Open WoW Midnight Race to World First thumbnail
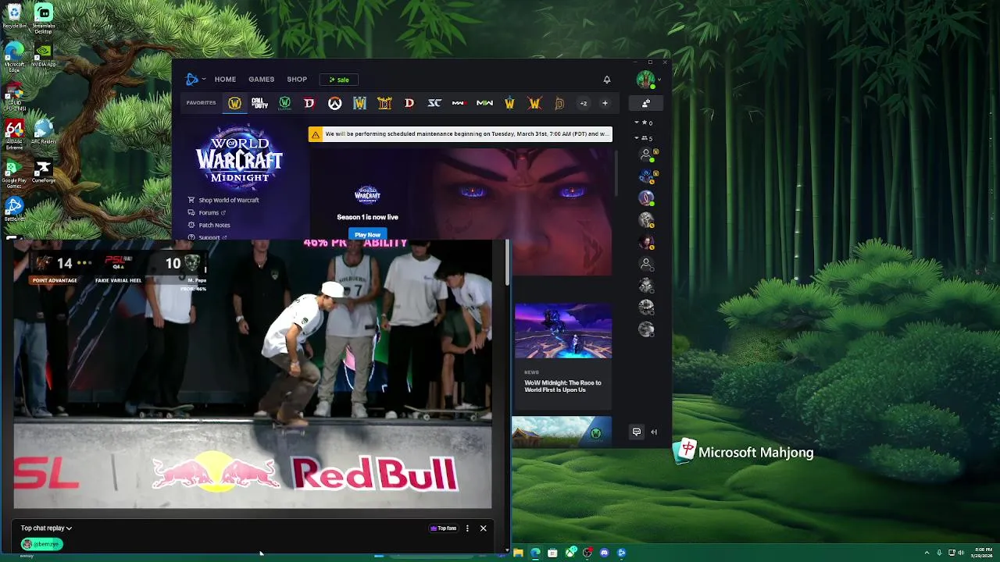The image size is (1000, 562). pos(563,331)
